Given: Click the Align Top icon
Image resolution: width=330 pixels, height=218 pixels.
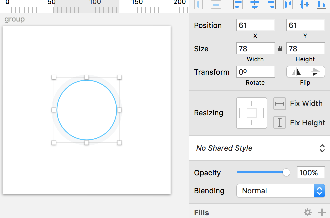Looking at the screenshot, I should click(288, 5).
